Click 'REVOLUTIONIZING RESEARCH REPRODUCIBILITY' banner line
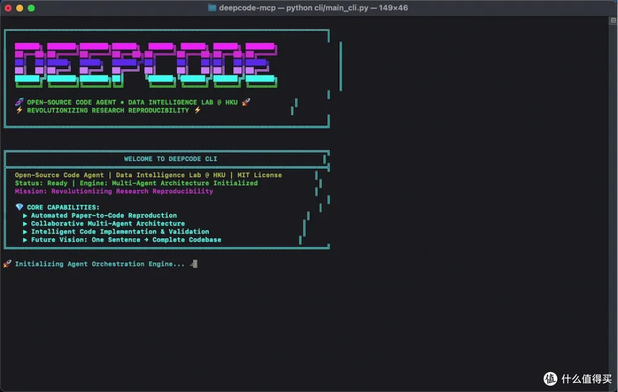The image size is (618, 392). 108,111
